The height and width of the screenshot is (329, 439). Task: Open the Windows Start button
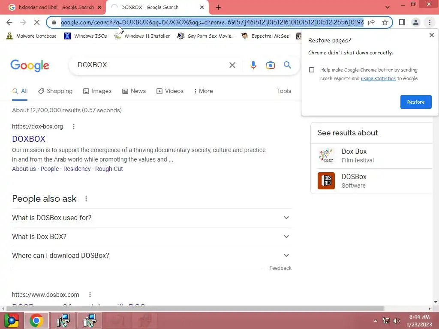[x=12, y=320]
